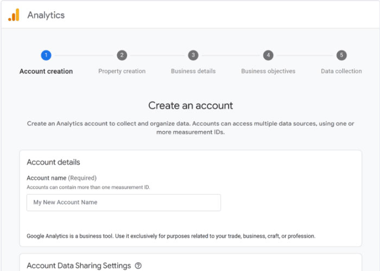Go to the Business objectives step label

pos(268,71)
